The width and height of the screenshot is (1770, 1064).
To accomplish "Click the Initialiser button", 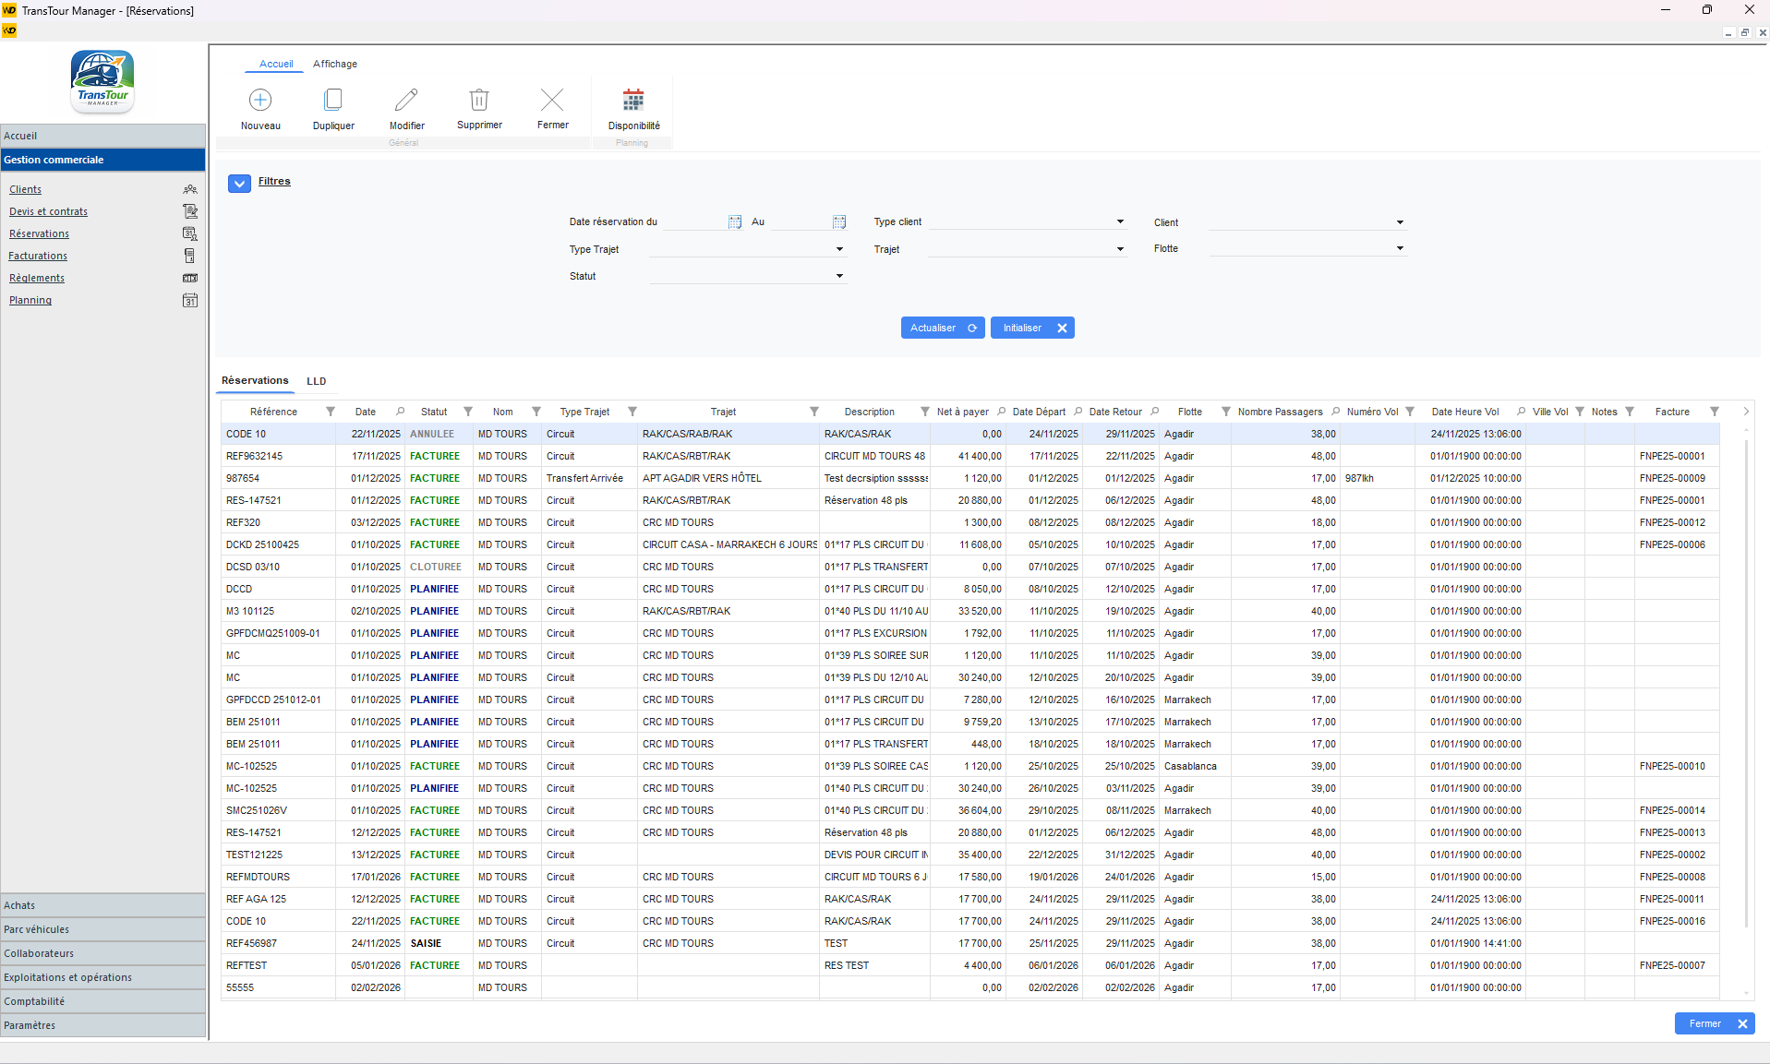I will click(1031, 328).
